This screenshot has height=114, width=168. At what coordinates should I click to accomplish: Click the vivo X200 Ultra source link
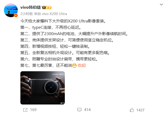(x=54, y=14)
